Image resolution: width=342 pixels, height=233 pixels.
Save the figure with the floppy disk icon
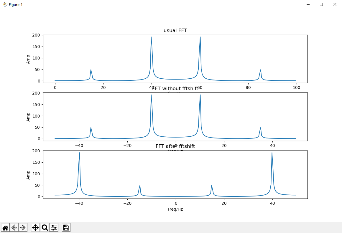point(66,228)
